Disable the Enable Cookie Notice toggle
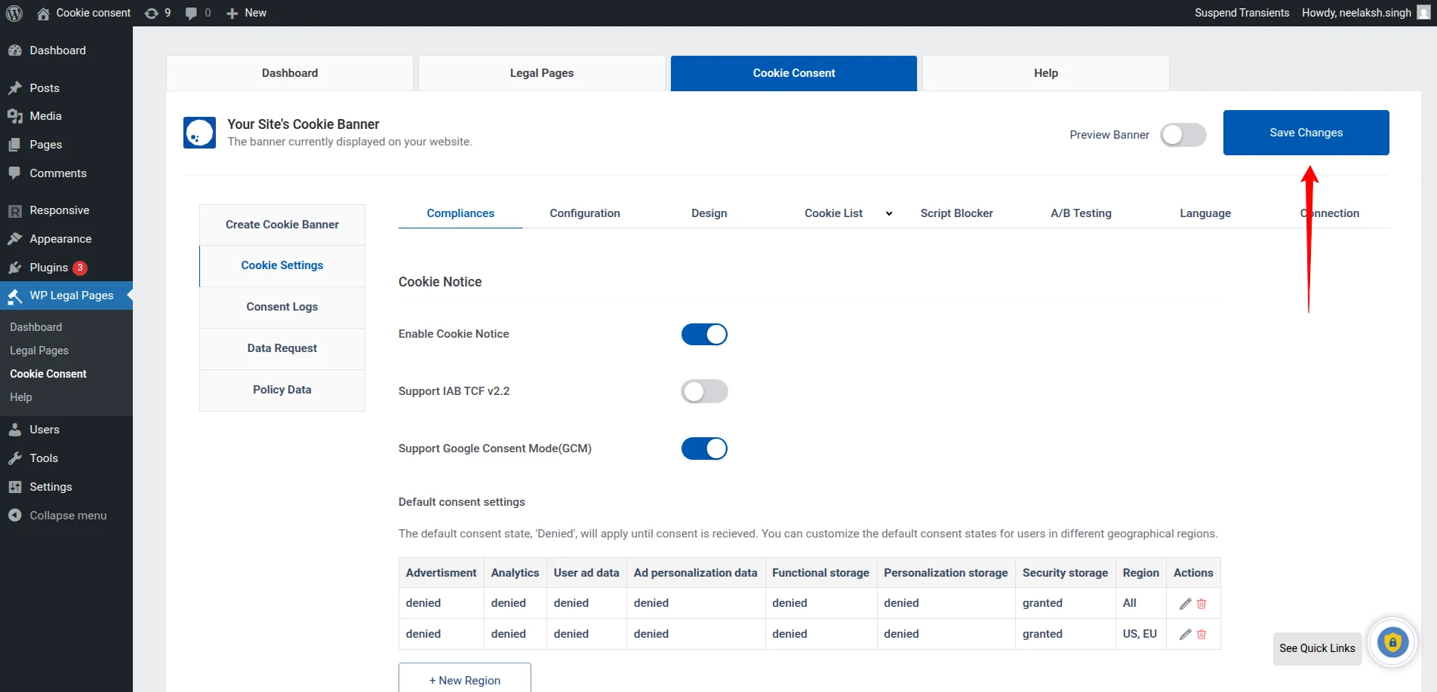This screenshot has height=692, width=1437. click(704, 334)
